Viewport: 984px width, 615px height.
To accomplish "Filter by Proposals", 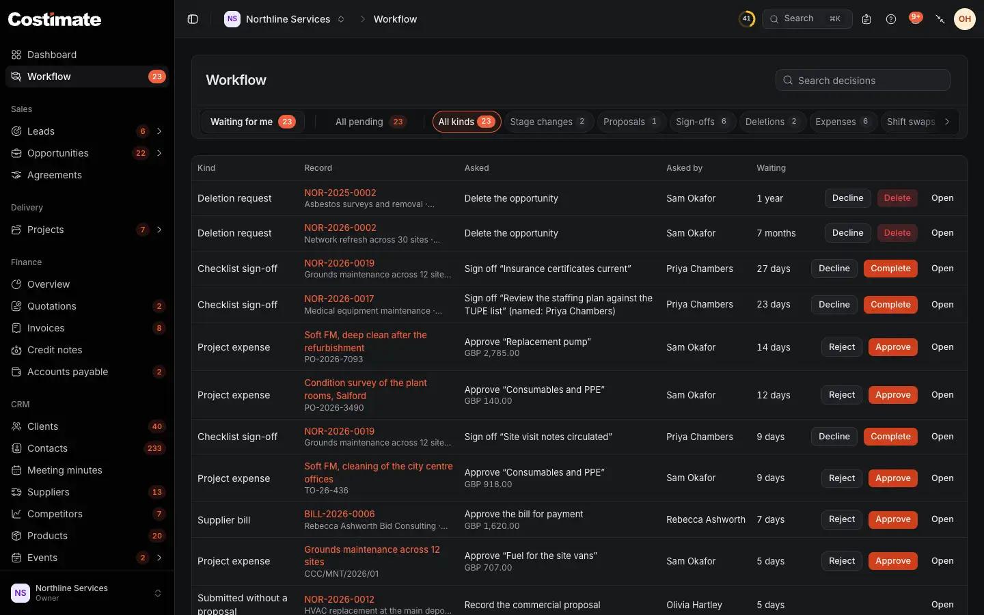I will [x=631, y=122].
